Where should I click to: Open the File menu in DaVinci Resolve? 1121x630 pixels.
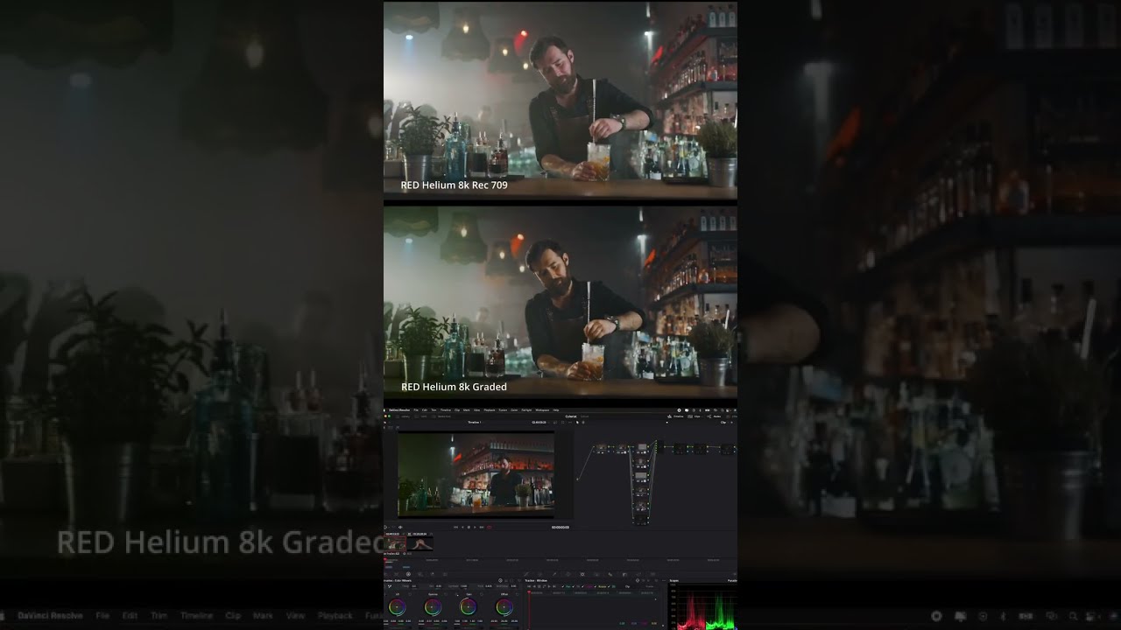416,409
